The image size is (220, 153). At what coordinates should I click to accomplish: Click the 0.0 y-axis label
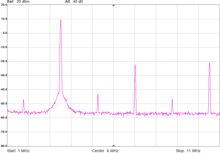5,33
